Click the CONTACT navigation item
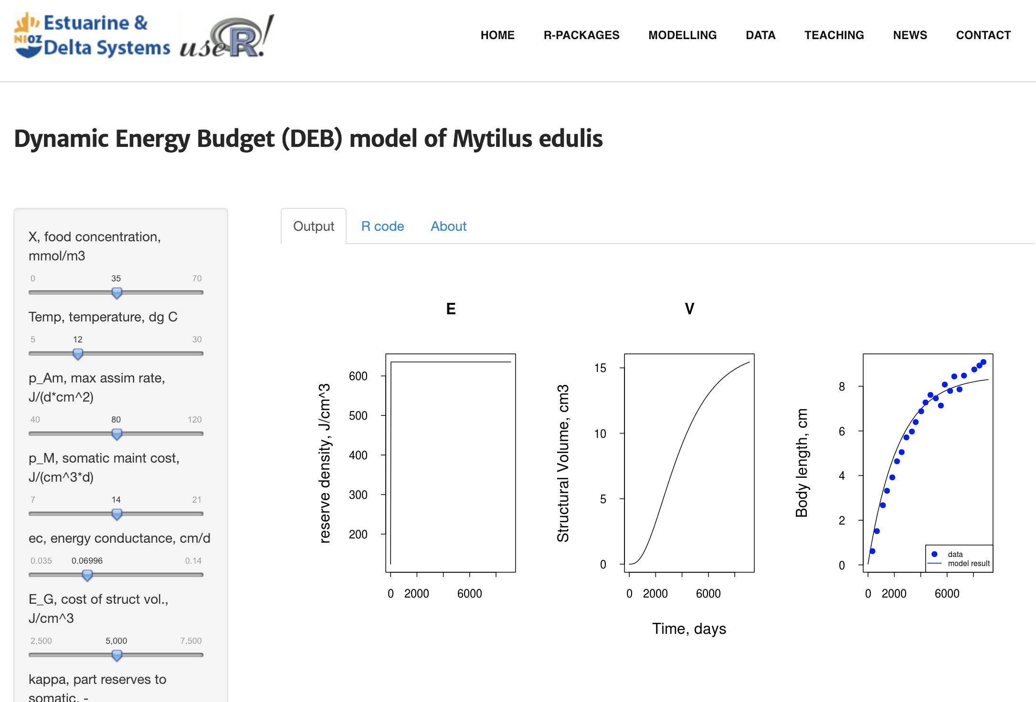1036x702 pixels. coord(984,35)
